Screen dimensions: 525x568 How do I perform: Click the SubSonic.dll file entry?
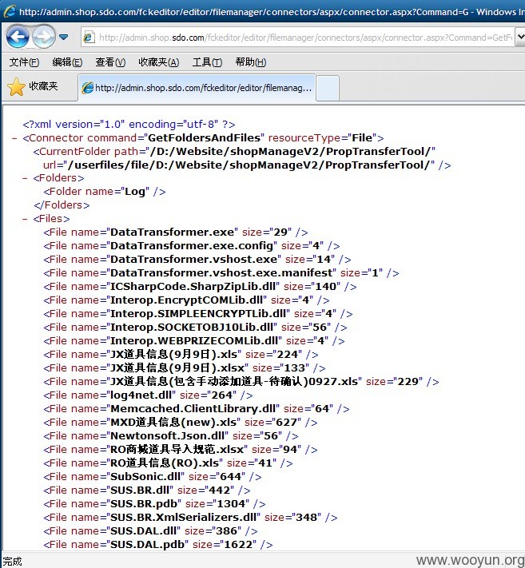pyautogui.click(x=153, y=477)
